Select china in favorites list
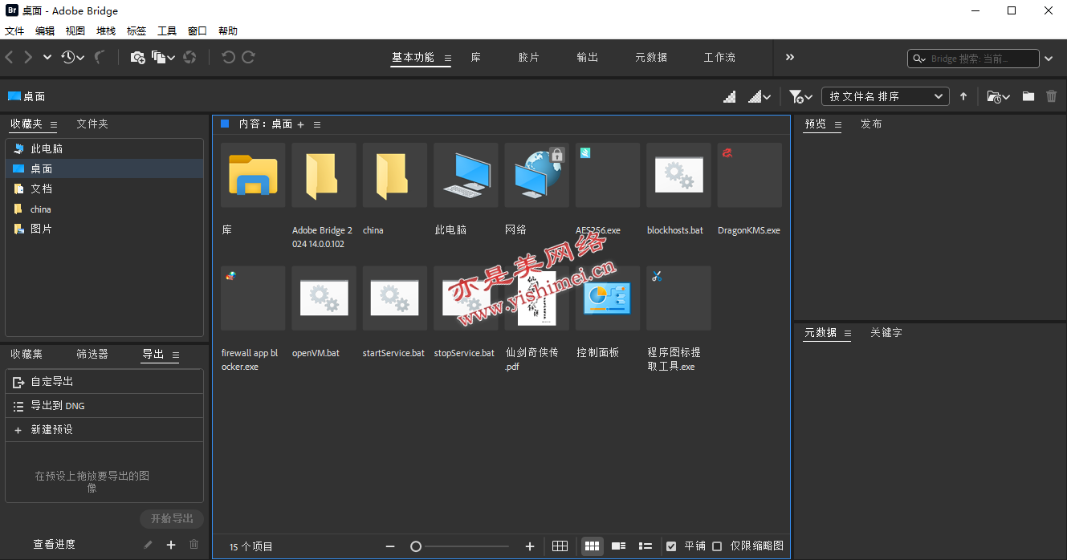The height and width of the screenshot is (560, 1067). point(104,209)
